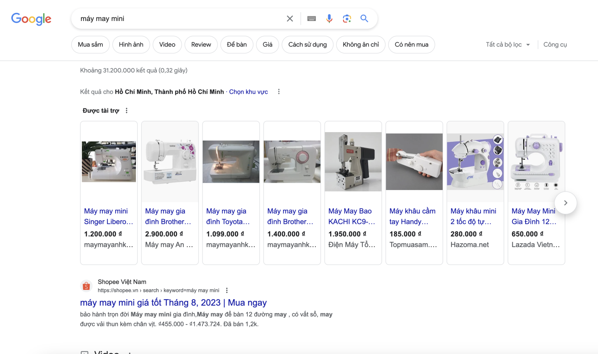Select the 'Hình ảnh' filter tab
Screen dimensions: 598x354
(131, 45)
